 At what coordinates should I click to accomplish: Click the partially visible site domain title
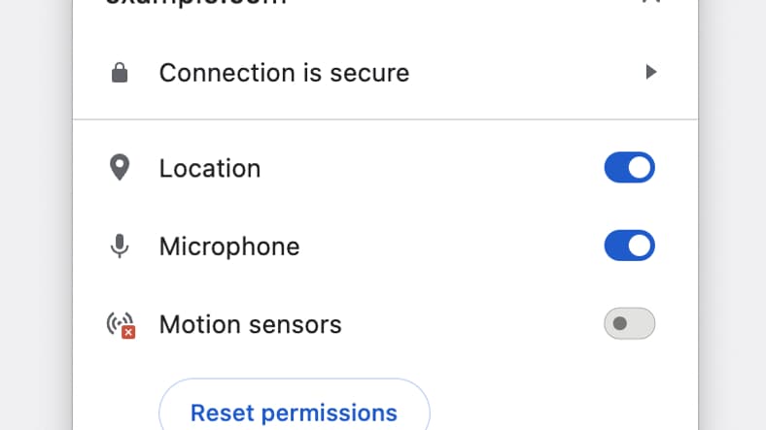(x=196, y=3)
